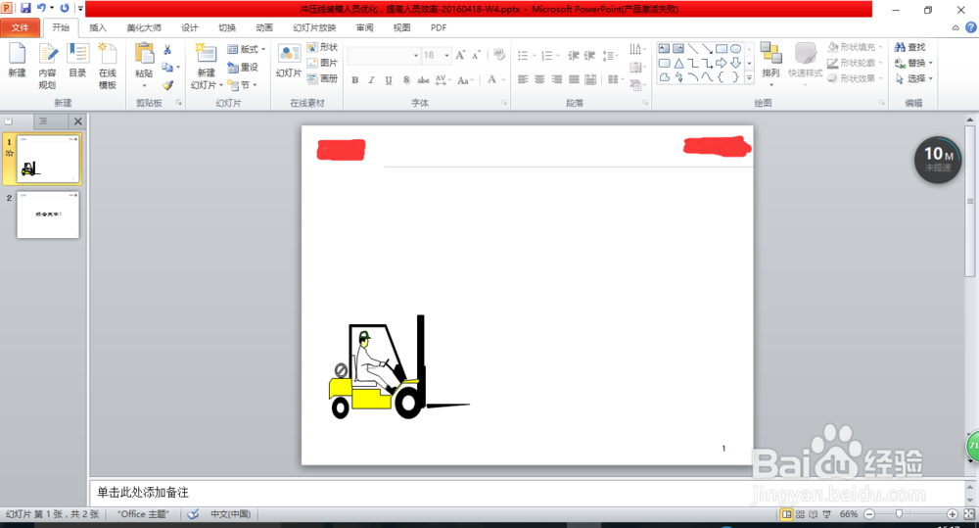979x528 pixels.
Task: Click the save icon in quick access toolbar
Action: coord(25,9)
